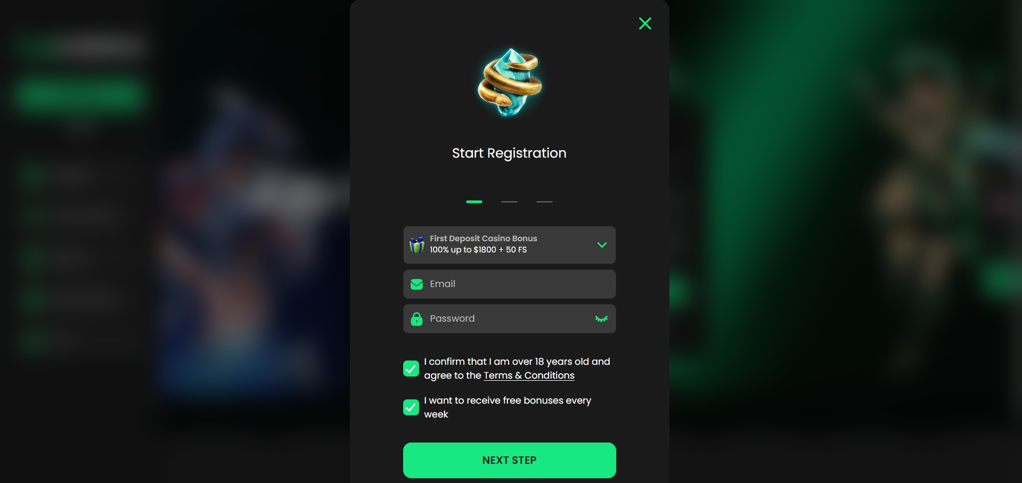Click the gift box bonus icon
Viewport: 1022px width, 483px height.
[x=416, y=244]
